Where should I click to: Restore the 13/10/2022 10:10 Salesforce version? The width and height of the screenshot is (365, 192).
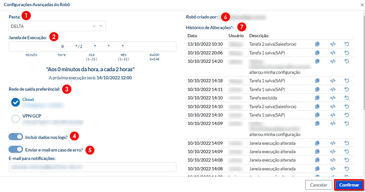[x=347, y=44]
